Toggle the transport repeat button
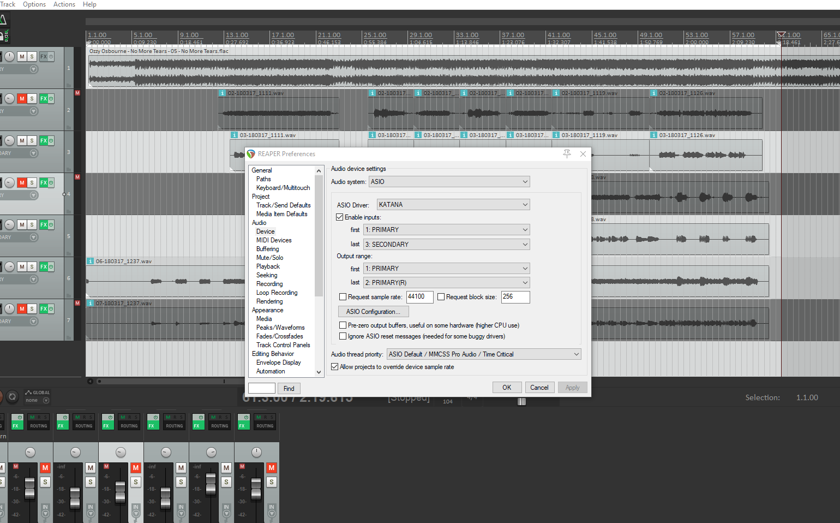This screenshot has width=840, height=523. coord(12,397)
